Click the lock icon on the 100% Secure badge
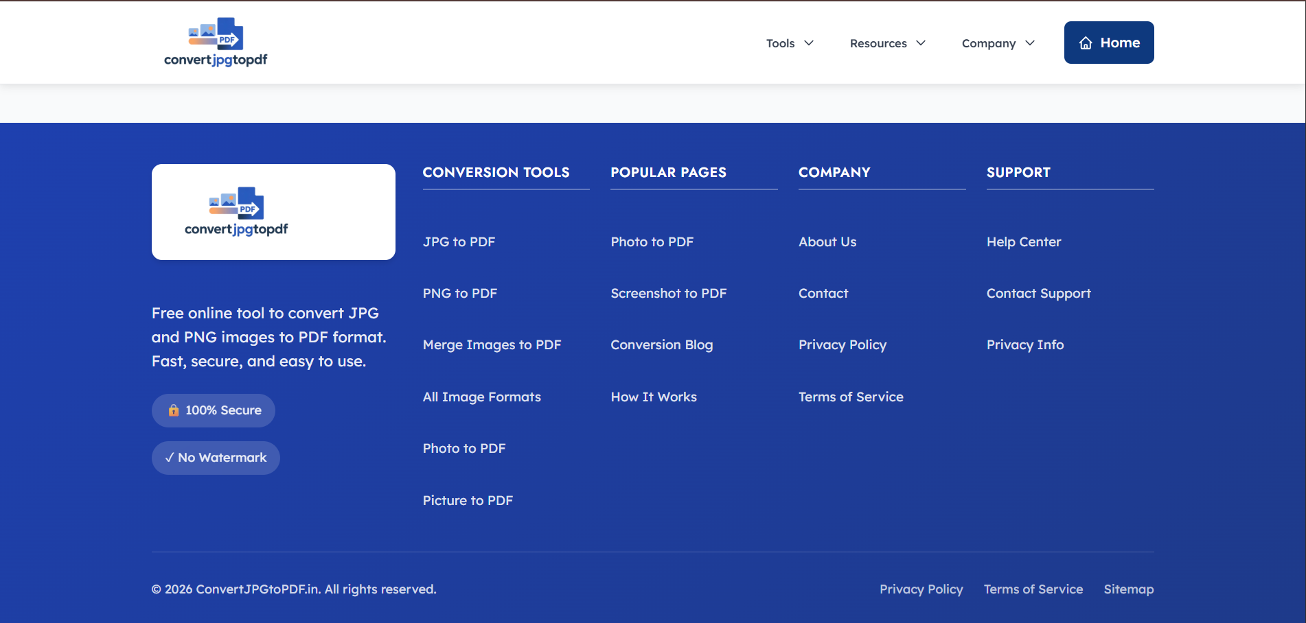The width and height of the screenshot is (1306, 623). point(173,410)
